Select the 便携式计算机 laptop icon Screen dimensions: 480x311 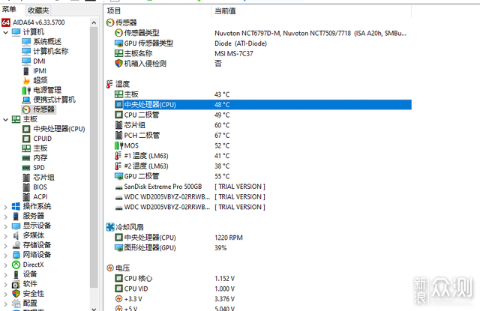point(26,100)
